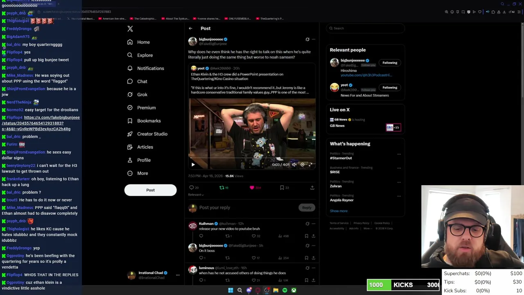Open the Relevant replies sort dropdown
Viewport: 524px width, 295px height.
196,195
